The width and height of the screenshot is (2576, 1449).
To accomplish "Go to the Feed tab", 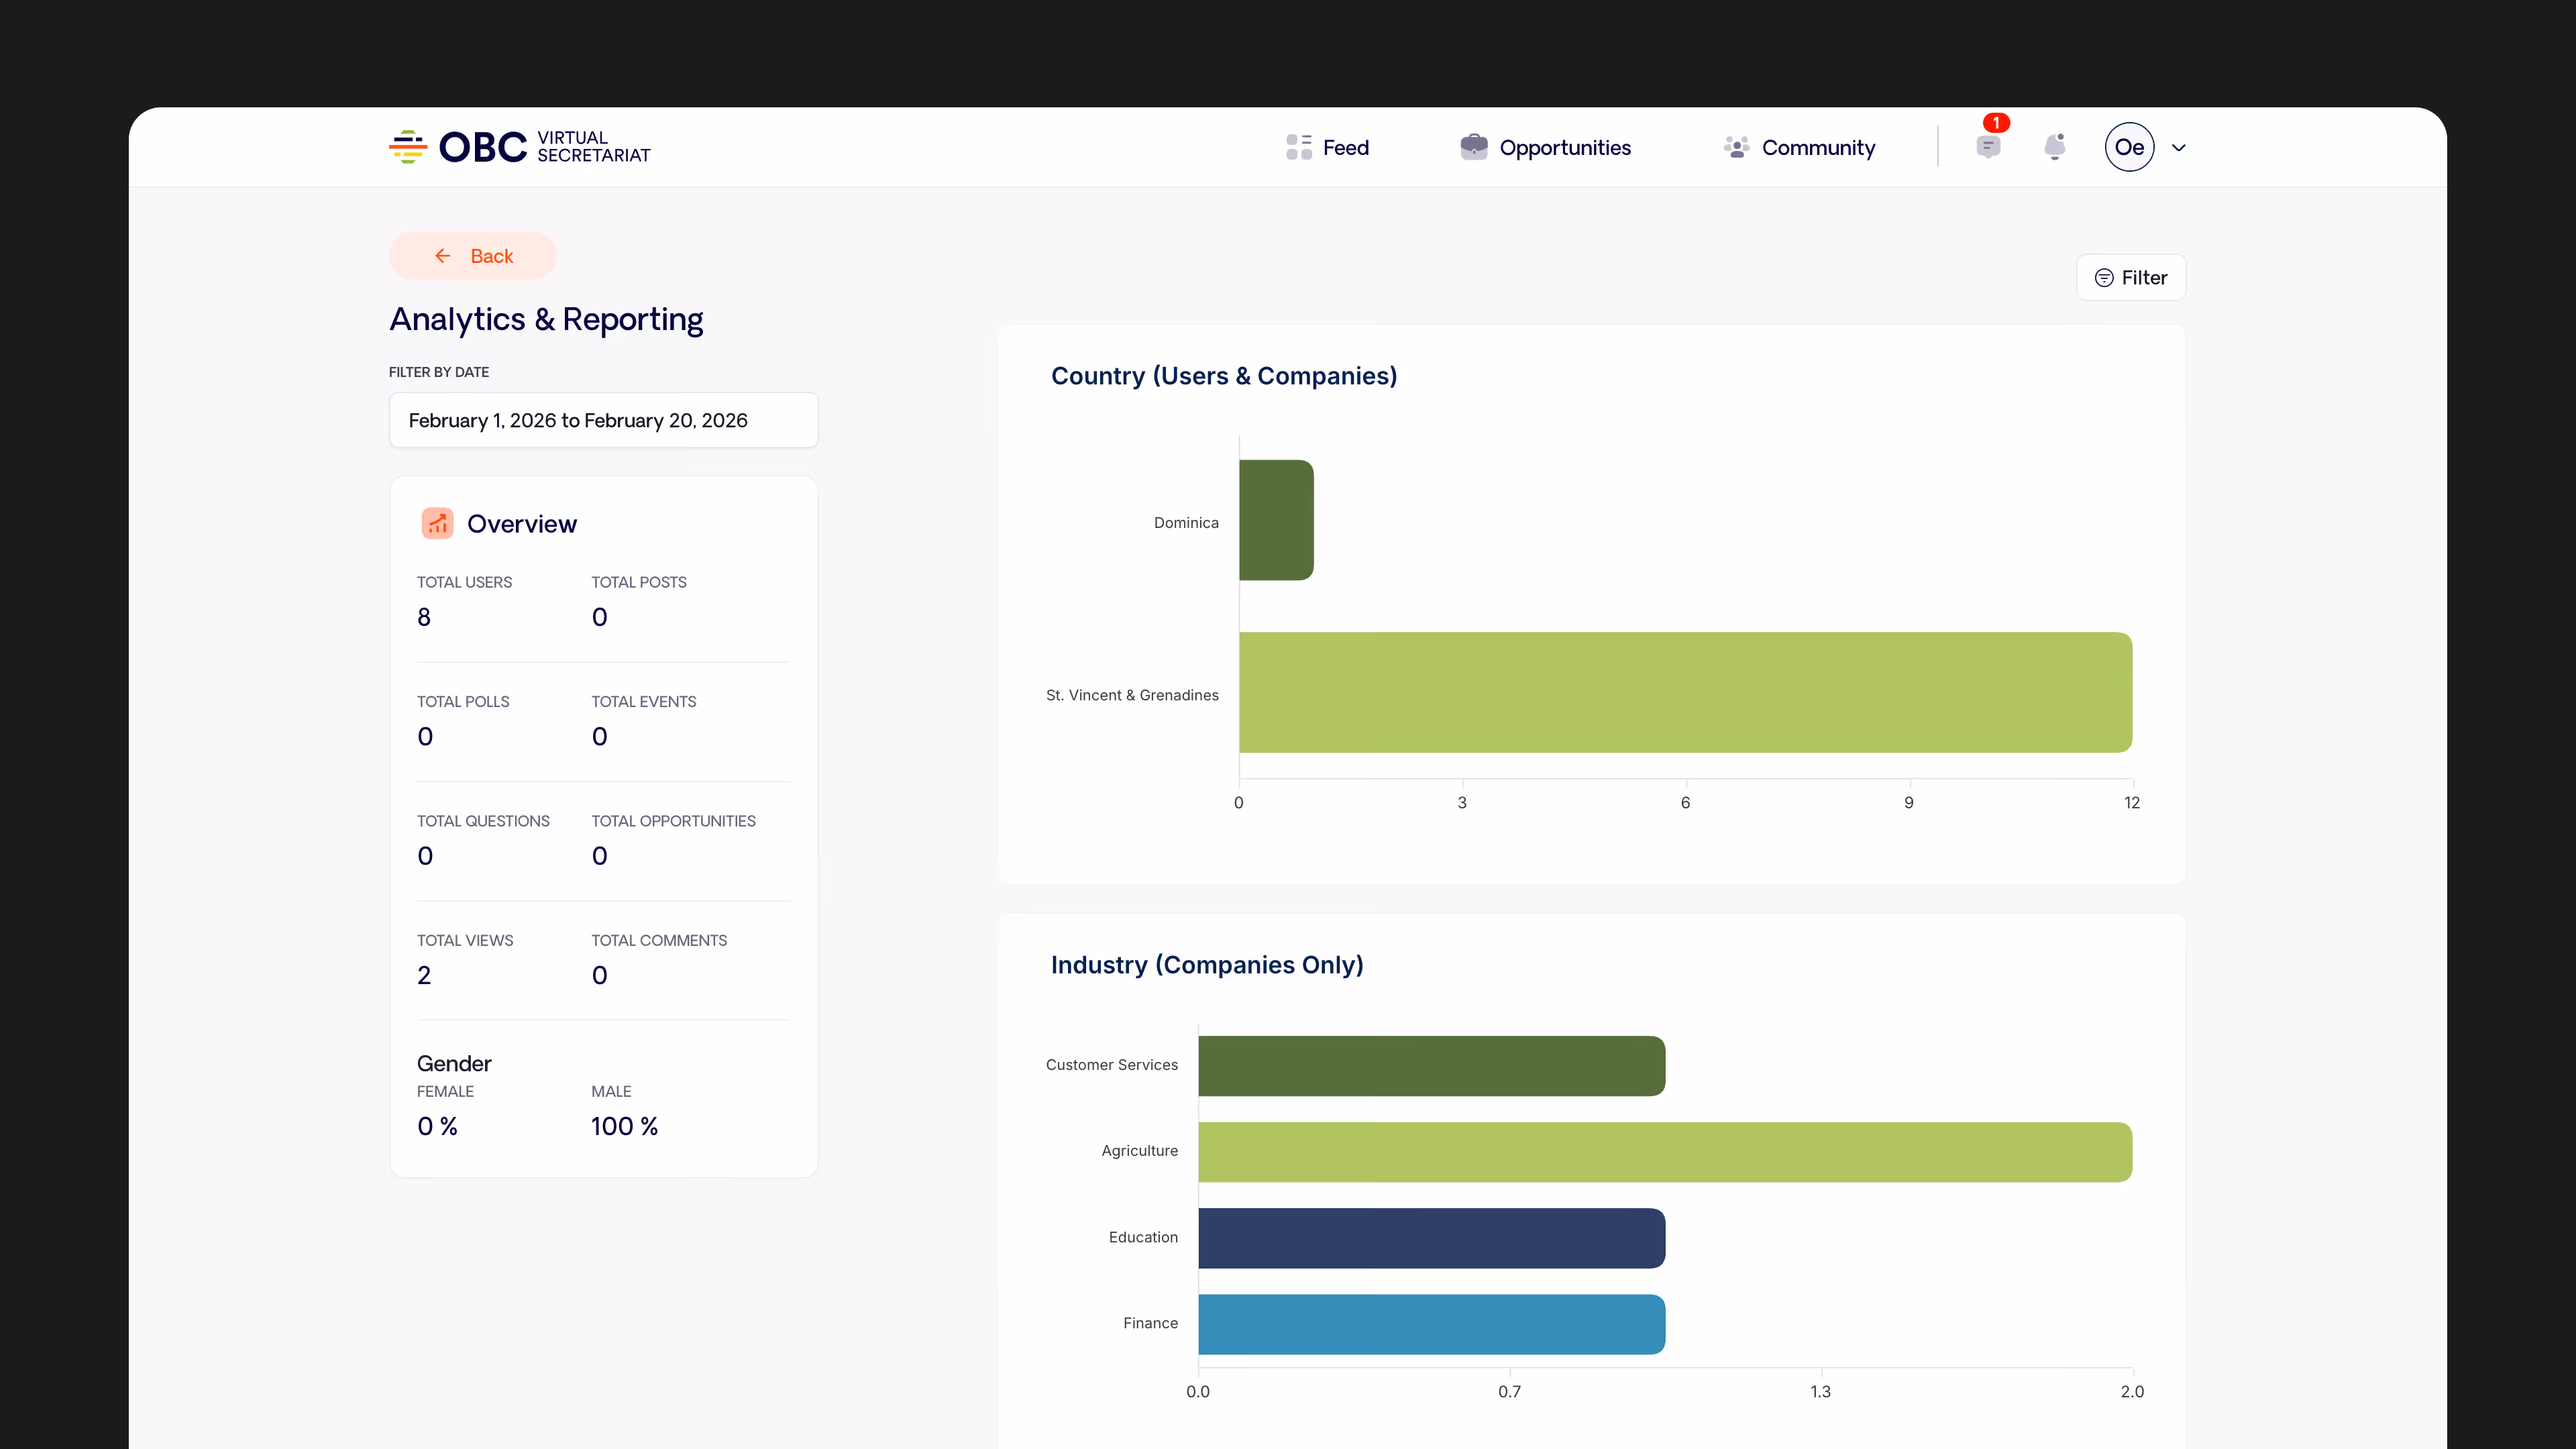I will [1345, 147].
